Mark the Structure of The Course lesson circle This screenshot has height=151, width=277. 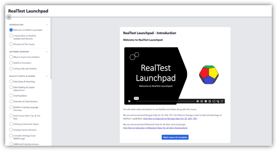click(11, 44)
